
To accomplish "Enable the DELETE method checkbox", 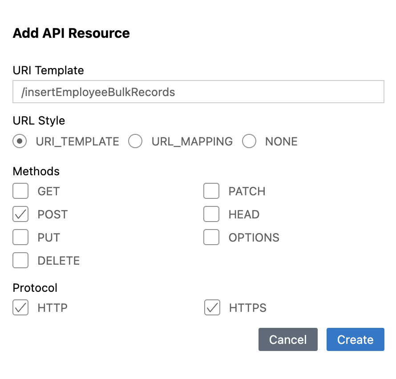I will 20,261.
